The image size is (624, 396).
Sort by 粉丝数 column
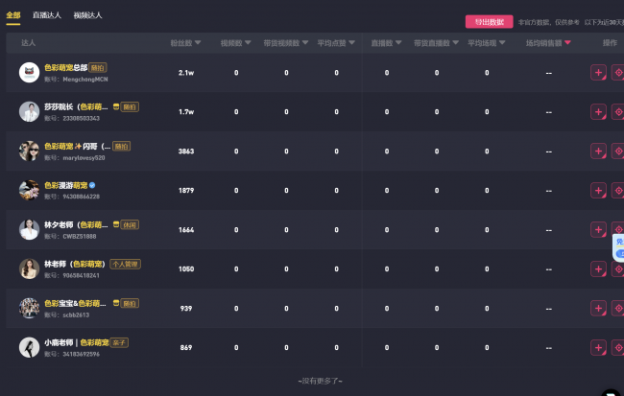coord(185,42)
